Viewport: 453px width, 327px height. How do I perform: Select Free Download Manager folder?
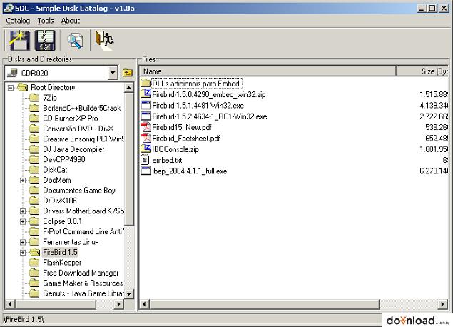(x=81, y=273)
